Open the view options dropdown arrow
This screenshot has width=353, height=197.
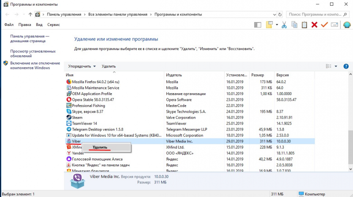click(x=336, y=66)
